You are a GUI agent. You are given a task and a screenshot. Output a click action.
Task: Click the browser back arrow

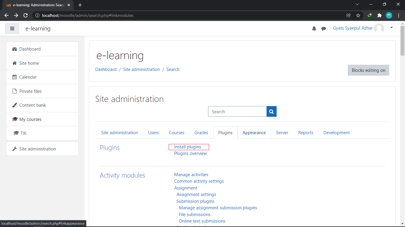[x=7, y=15]
